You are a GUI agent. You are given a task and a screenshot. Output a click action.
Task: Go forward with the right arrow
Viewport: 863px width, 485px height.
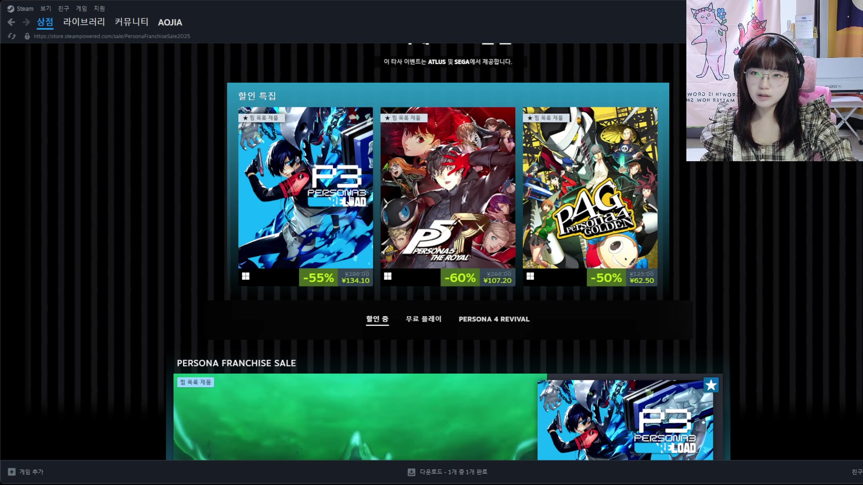coord(26,22)
